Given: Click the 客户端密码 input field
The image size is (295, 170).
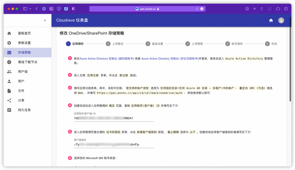Looking at the screenshot, I should click(114, 144).
